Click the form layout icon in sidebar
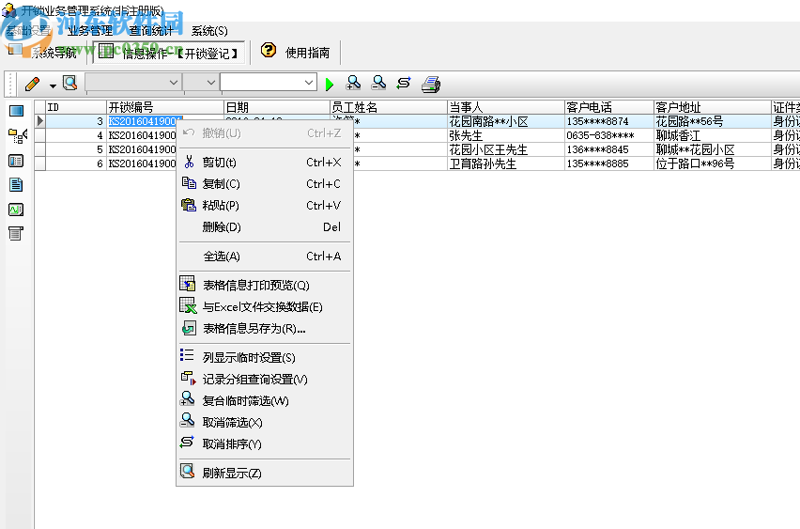The width and height of the screenshot is (800, 529). (x=16, y=161)
